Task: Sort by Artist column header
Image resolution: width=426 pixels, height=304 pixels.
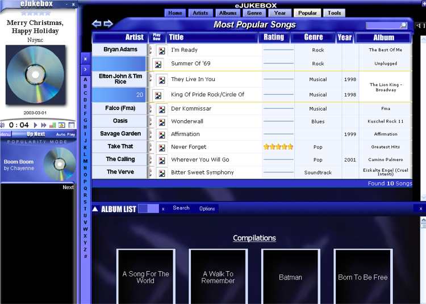Action: click(120, 37)
